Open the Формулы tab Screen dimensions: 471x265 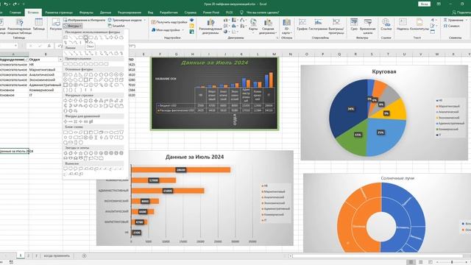click(x=86, y=13)
